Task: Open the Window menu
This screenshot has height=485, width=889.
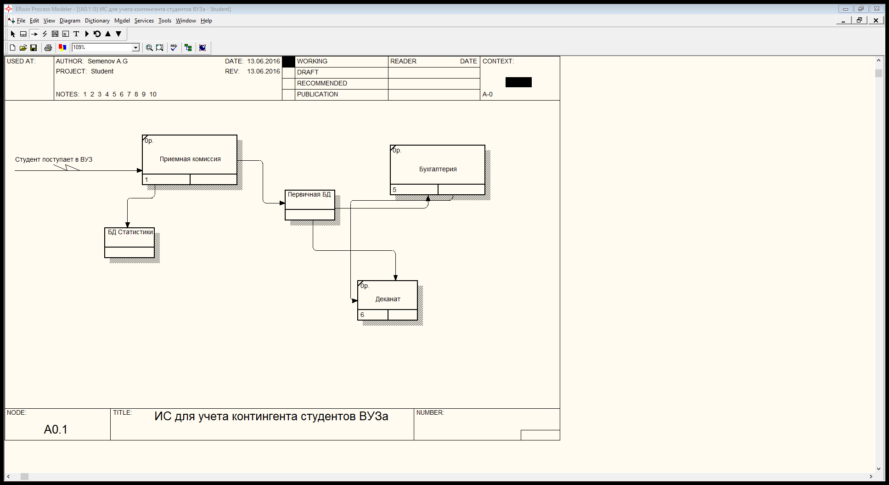Action: pos(186,21)
